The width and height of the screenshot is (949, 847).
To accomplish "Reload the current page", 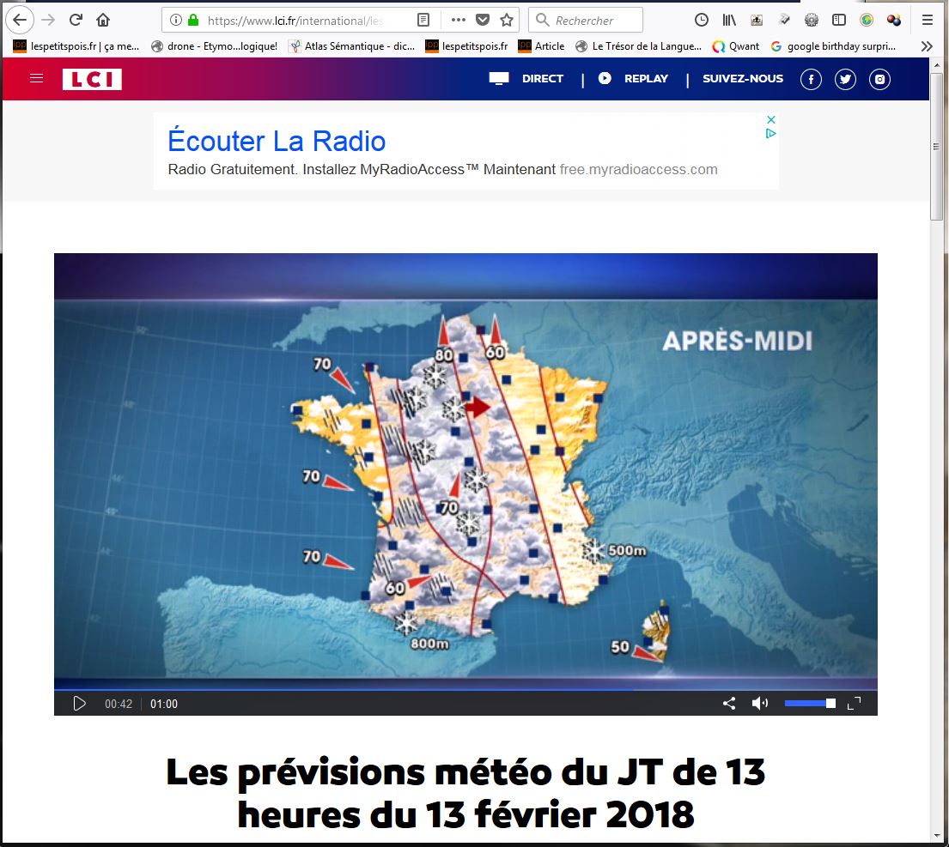I will pyautogui.click(x=76, y=20).
